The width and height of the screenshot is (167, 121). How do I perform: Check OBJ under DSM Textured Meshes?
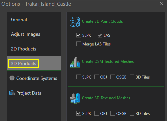97,77
